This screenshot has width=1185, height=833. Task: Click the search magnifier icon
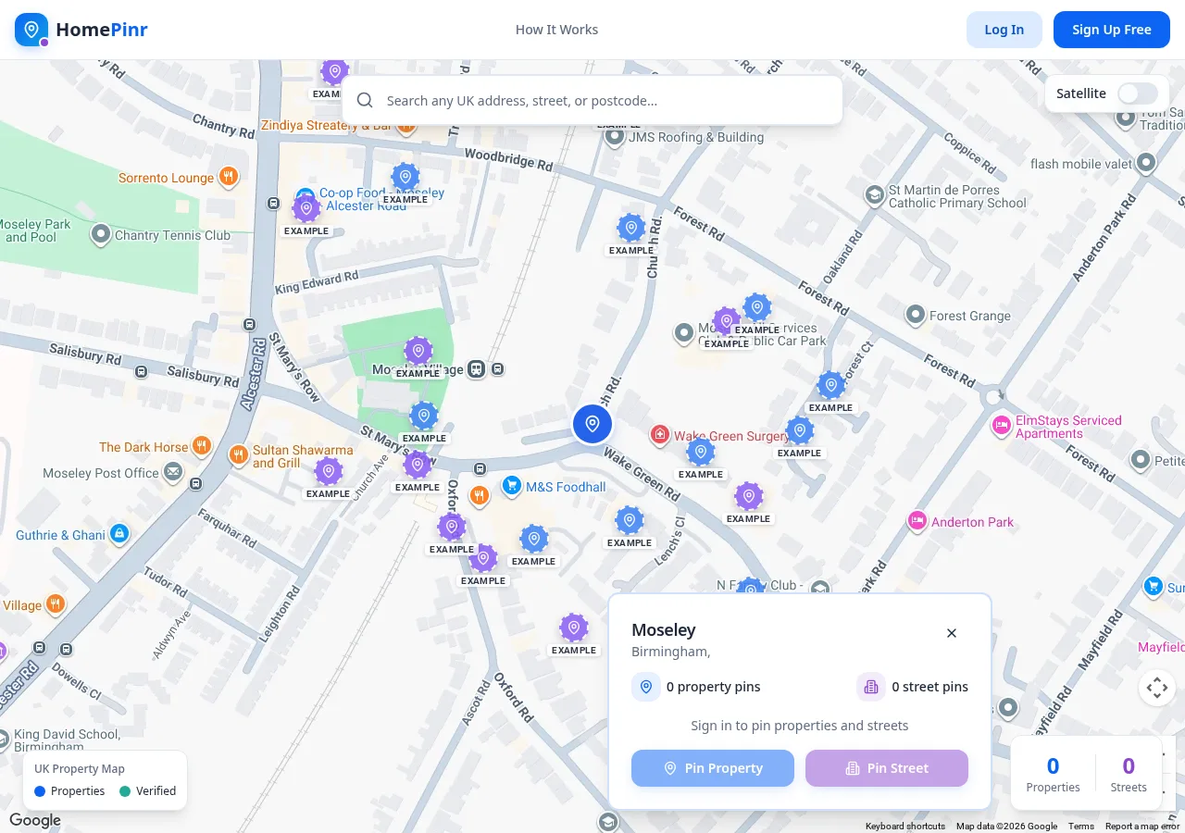[365, 100]
